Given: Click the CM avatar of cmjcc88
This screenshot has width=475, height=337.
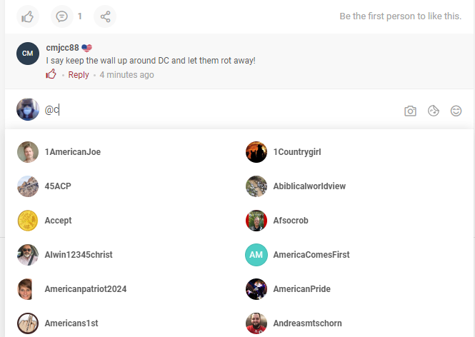Looking at the screenshot, I should [28, 54].
